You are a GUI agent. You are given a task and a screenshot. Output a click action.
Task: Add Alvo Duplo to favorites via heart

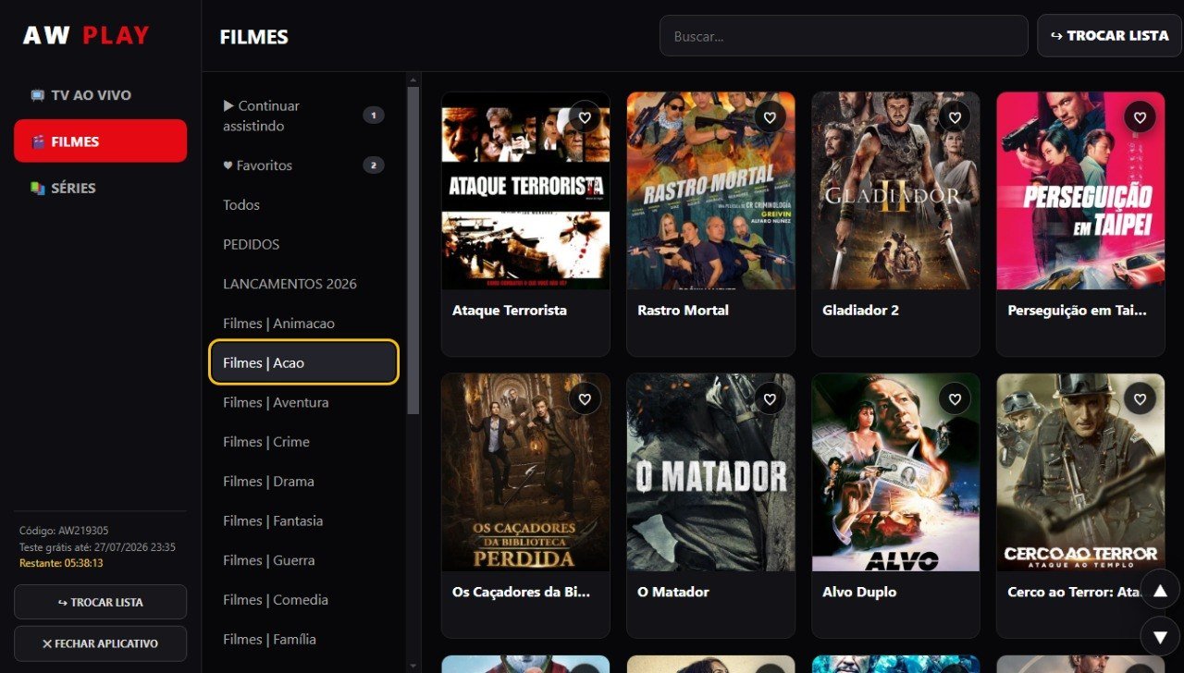point(955,399)
